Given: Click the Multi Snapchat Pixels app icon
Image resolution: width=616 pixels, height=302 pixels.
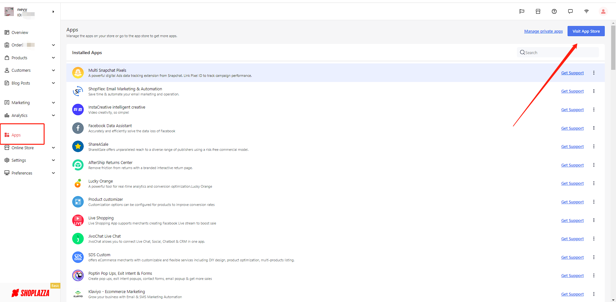Looking at the screenshot, I should click(78, 73).
